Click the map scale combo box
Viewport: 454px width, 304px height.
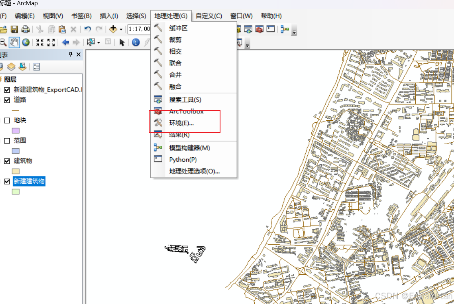pyautogui.click(x=139, y=29)
